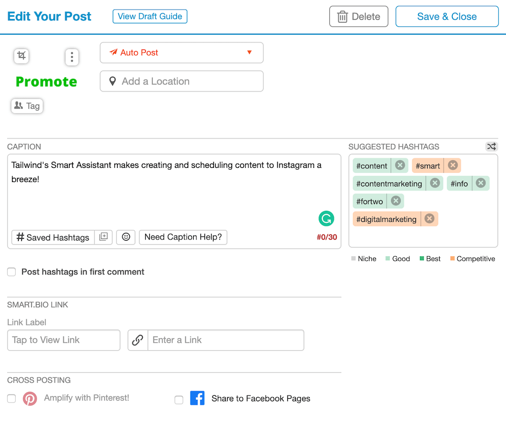The height and width of the screenshot is (427, 506).
Task: Click Need Caption Help?
Action: tap(183, 237)
